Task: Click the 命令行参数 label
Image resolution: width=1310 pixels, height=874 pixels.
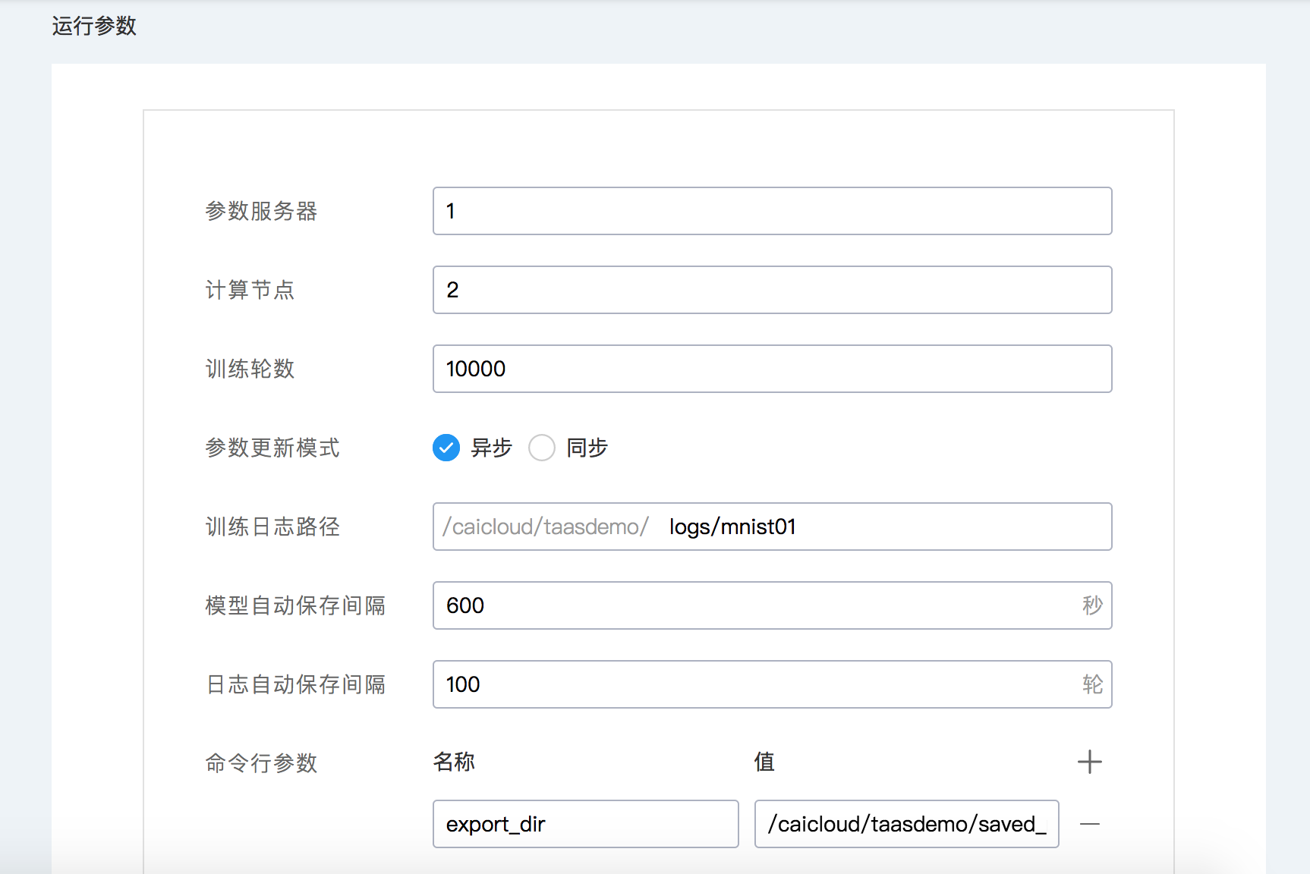Action: [261, 763]
